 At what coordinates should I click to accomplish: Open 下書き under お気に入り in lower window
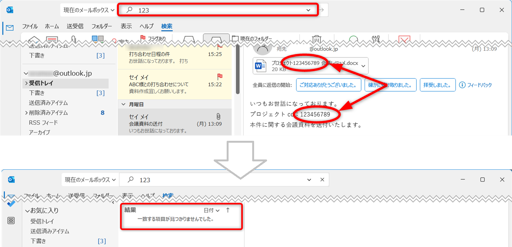click(x=38, y=241)
